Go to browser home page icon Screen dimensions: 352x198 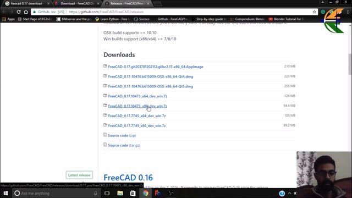(x=26, y=12)
